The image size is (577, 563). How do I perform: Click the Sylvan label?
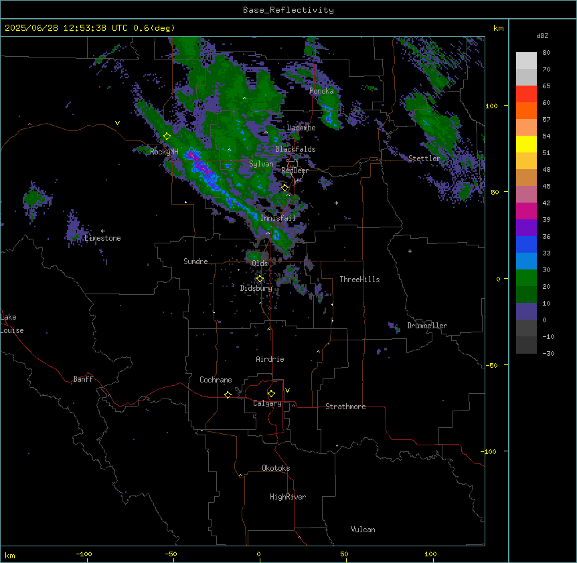[x=261, y=164]
